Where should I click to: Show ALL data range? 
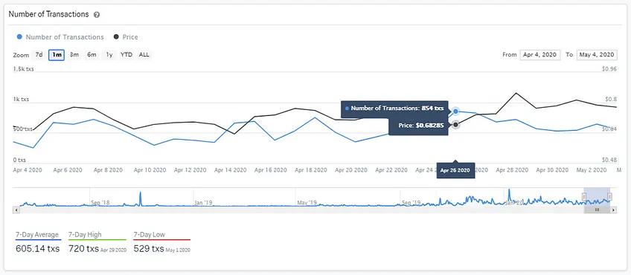point(144,55)
